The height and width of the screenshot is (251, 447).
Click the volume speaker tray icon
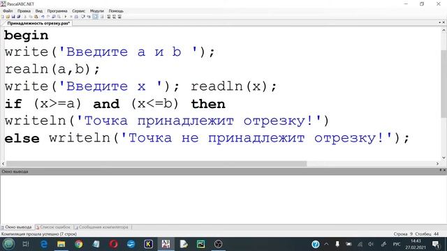(371, 244)
